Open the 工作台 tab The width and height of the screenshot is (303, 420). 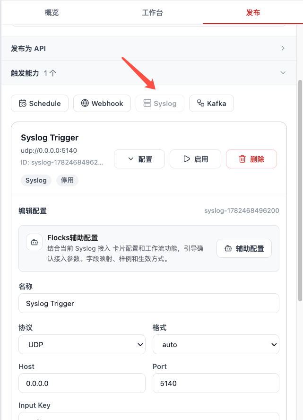click(x=152, y=13)
